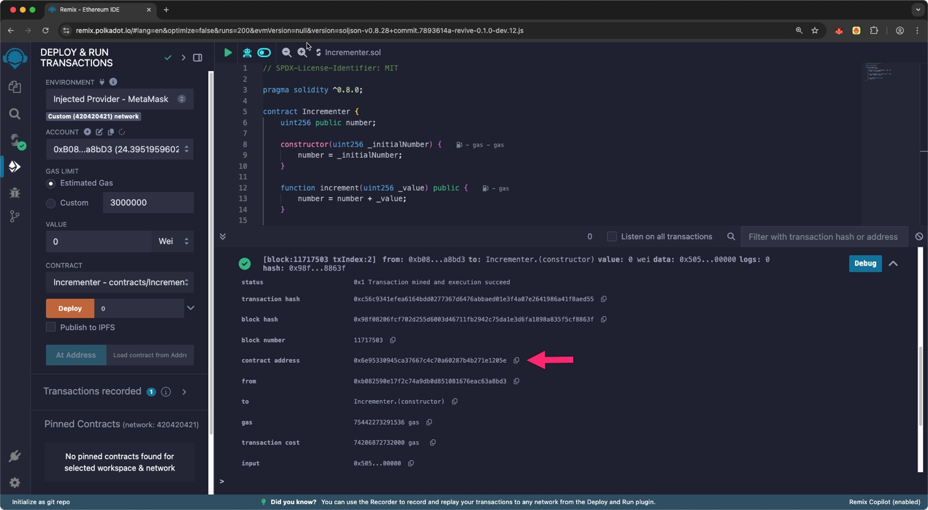928x510 pixels.
Task: Bookmark this page star icon
Action: pyautogui.click(x=815, y=30)
